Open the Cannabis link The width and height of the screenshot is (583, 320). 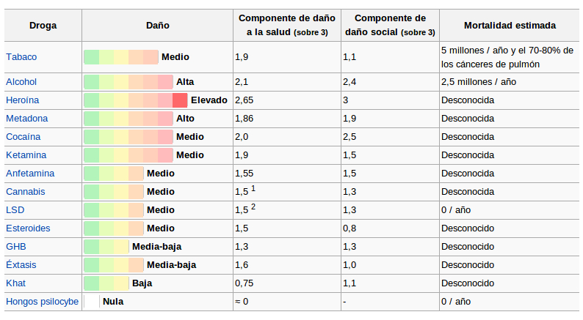pyautogui.click(x=26, y=192)
